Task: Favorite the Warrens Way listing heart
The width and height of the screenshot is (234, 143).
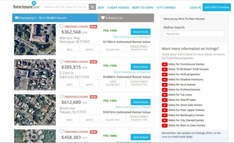Action: 62,26
